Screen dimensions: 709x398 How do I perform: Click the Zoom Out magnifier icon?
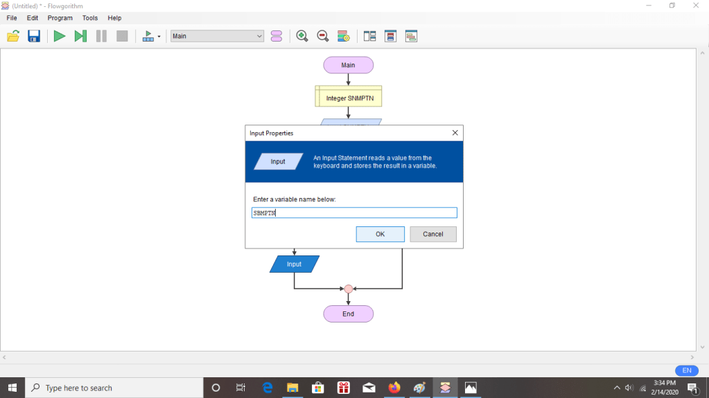click(x=323, y=36)
